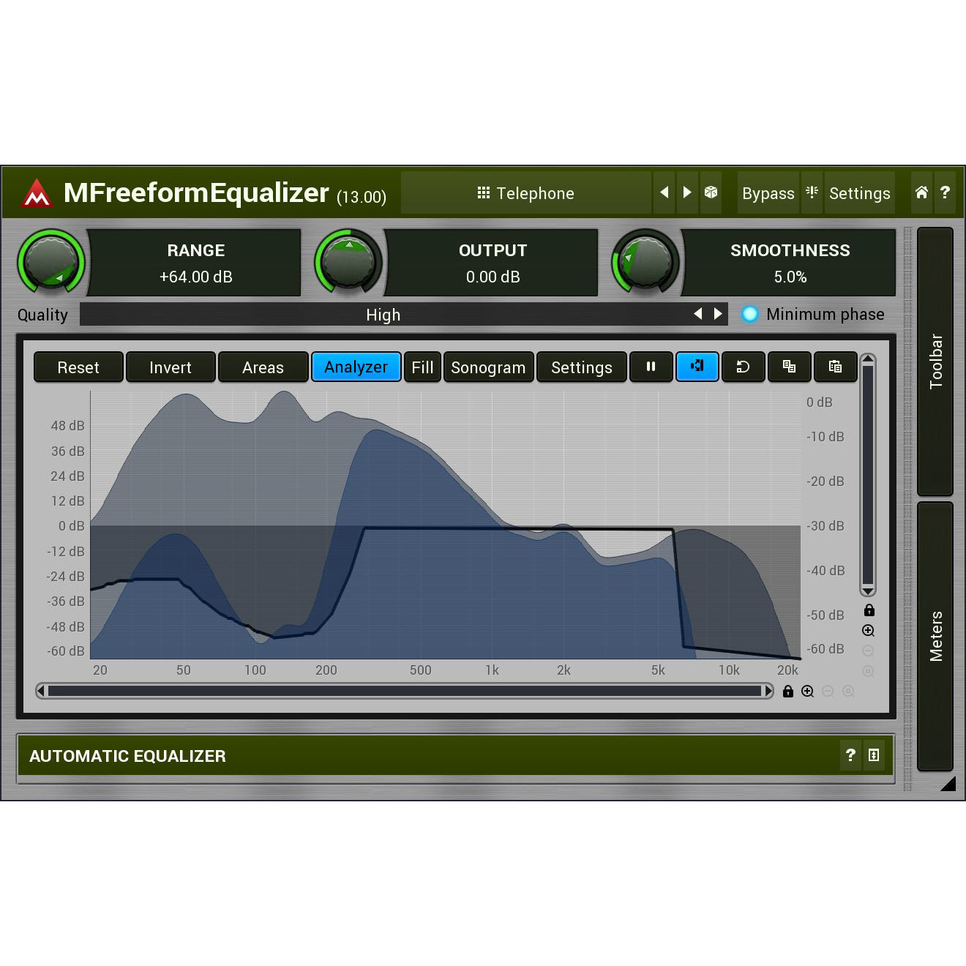The image size is (966, 966).
Task: Open the vertical Toolbar tab
Action: [935, 362]
